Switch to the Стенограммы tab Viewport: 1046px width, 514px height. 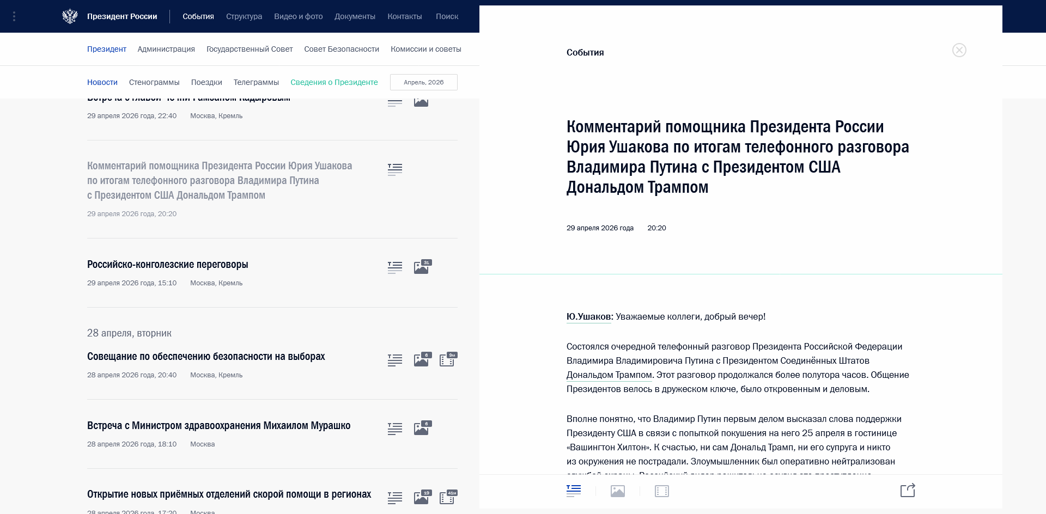click(x=154, y=82)
